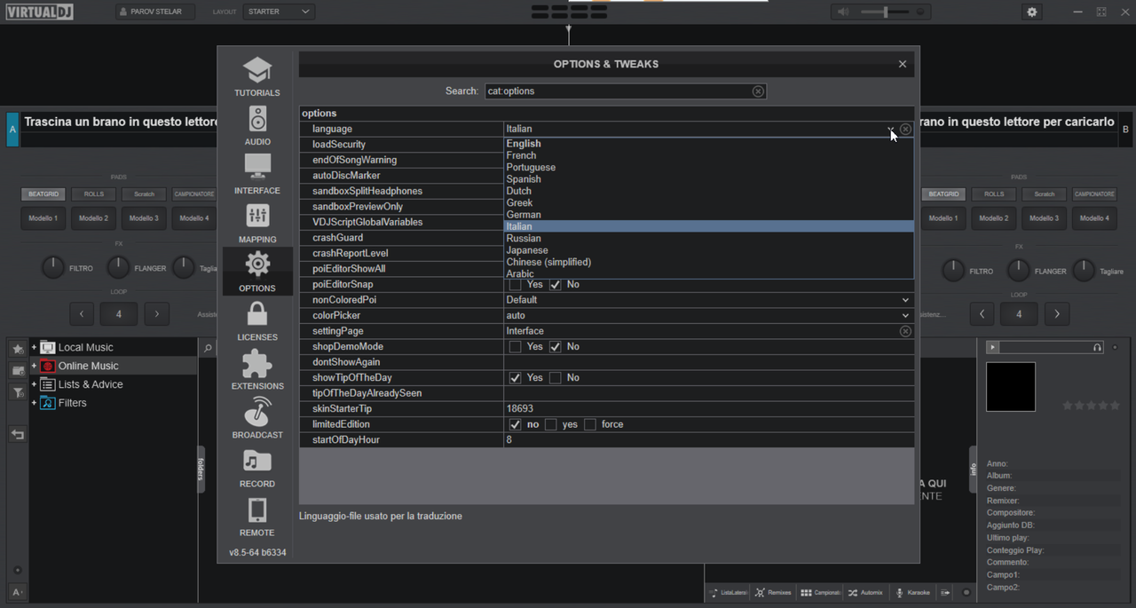Screen dimensions: 1136x608
Task: Click deck A's ROLLS pad button
Action: [x=94, y=193]
